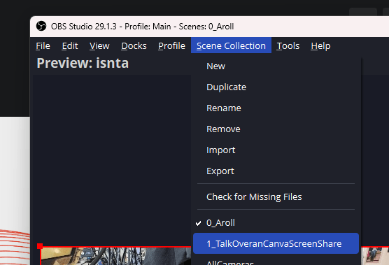389x265 pixels.
Task: Click the red corner handle of preview source
Action: (40, 246)
